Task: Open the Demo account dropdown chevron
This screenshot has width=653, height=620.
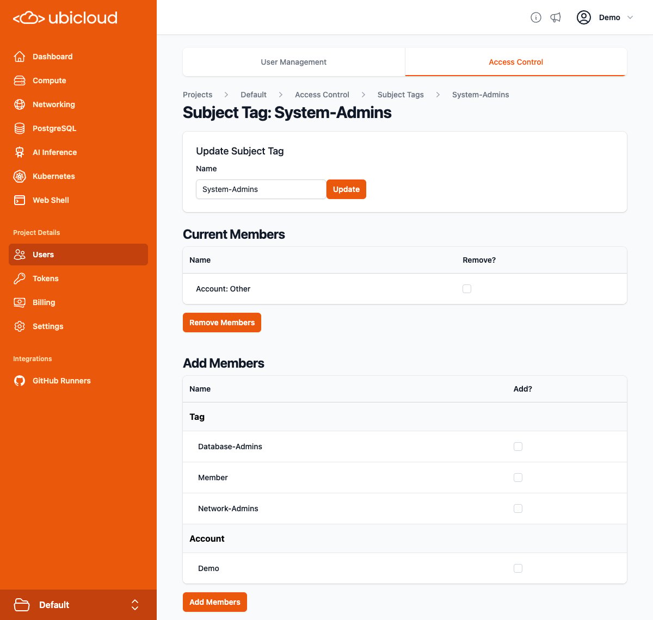Action: pos(630,17)
